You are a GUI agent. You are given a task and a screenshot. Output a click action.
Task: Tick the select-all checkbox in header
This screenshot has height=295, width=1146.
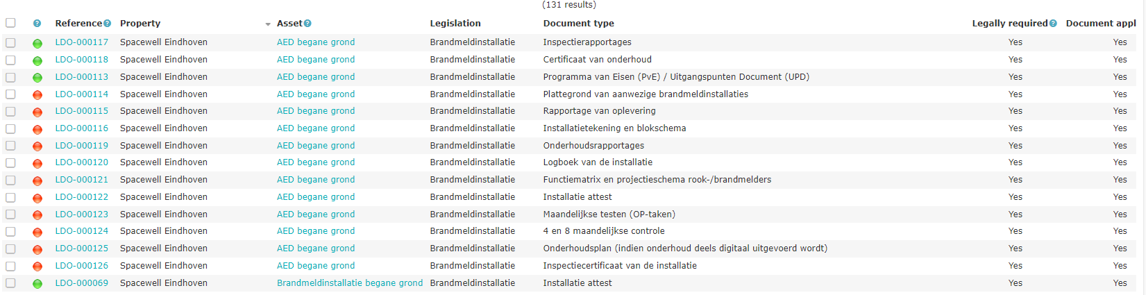10,23
